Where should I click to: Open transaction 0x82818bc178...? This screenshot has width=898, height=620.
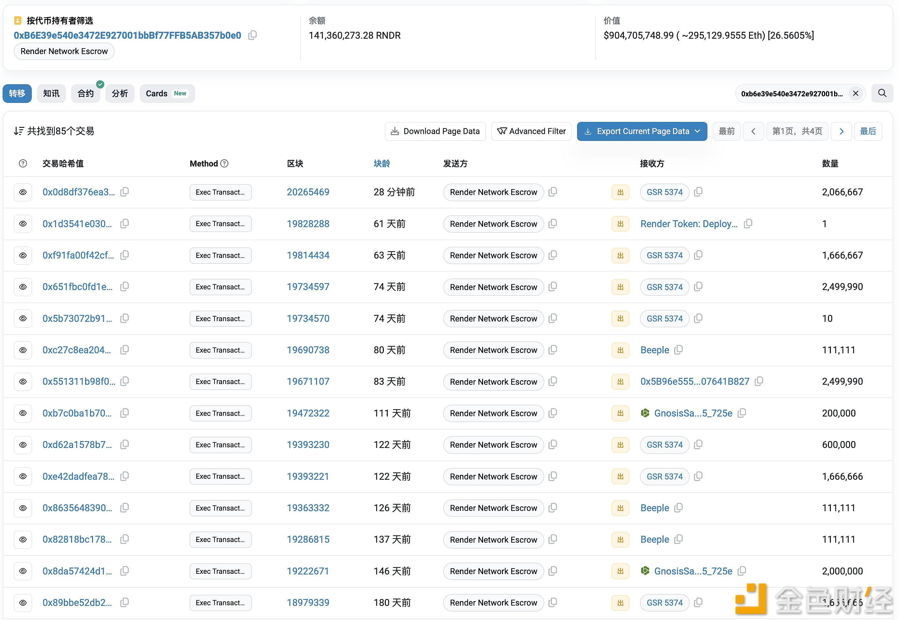pos(77,539)
